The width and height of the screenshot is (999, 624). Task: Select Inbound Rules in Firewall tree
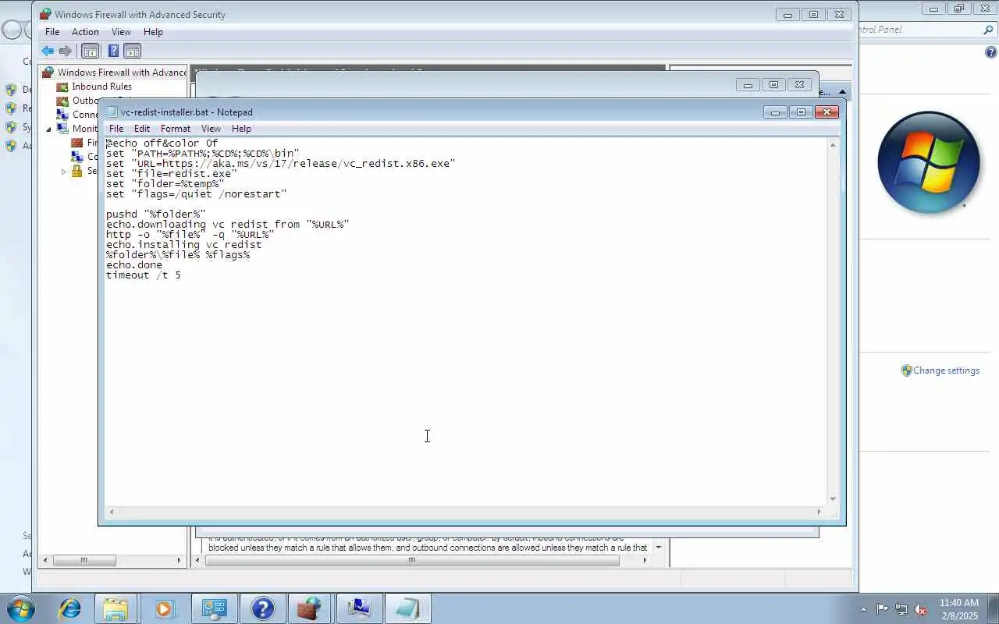(x=101, y=87)
